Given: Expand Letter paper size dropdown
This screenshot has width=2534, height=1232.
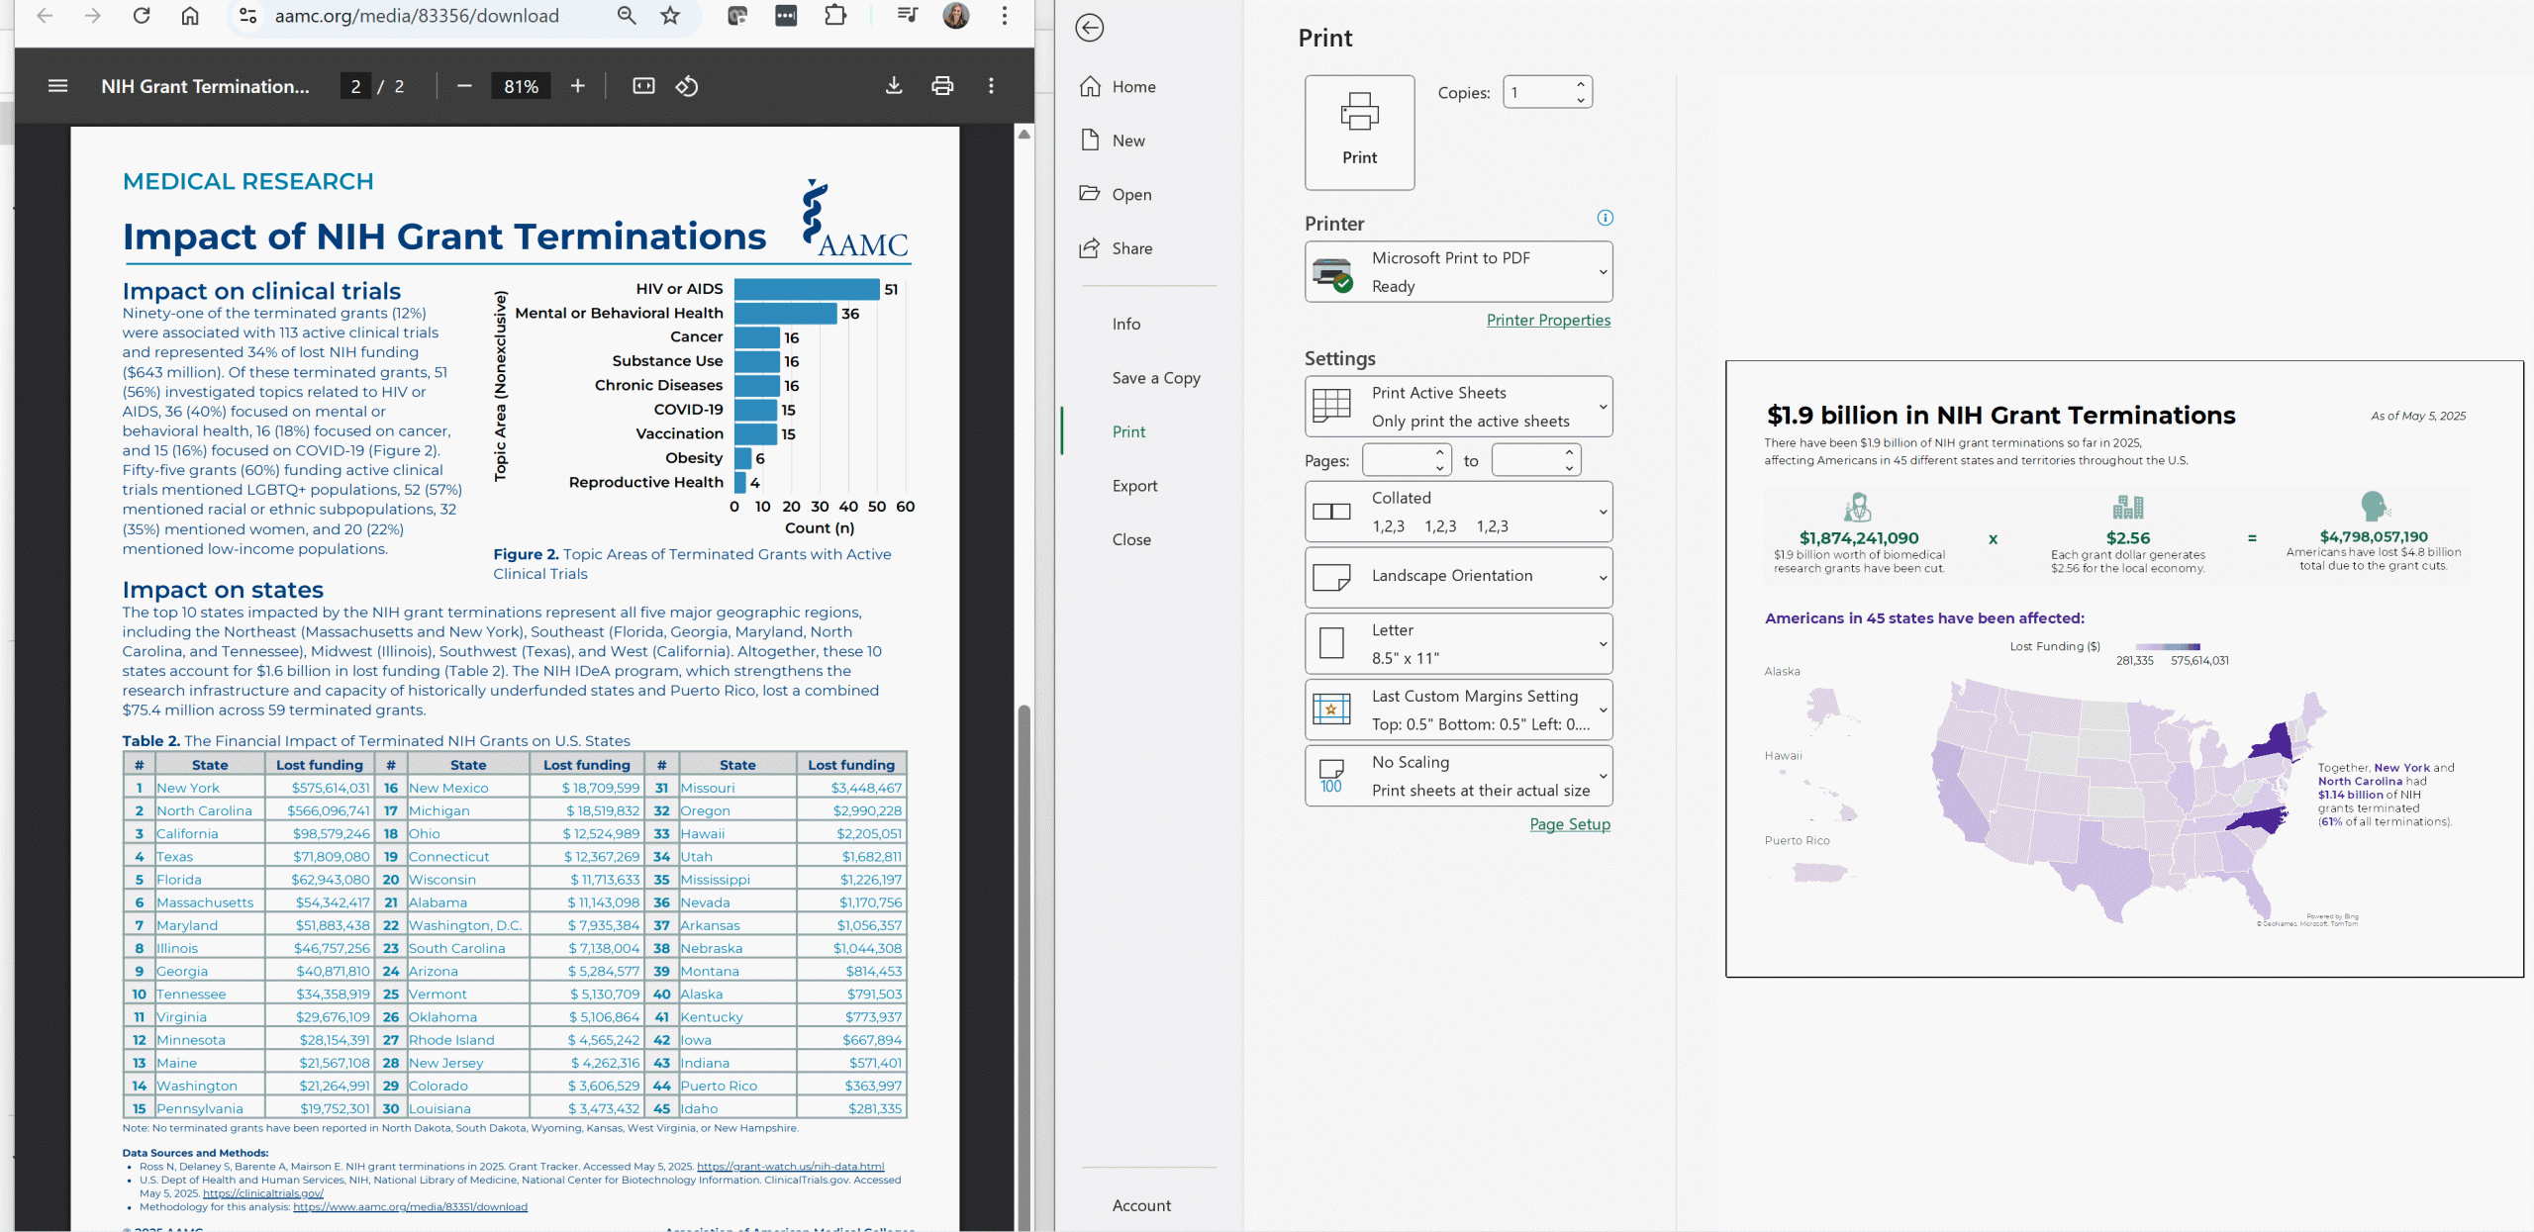Looking at the screenshot, I should tap(1458, 643).
